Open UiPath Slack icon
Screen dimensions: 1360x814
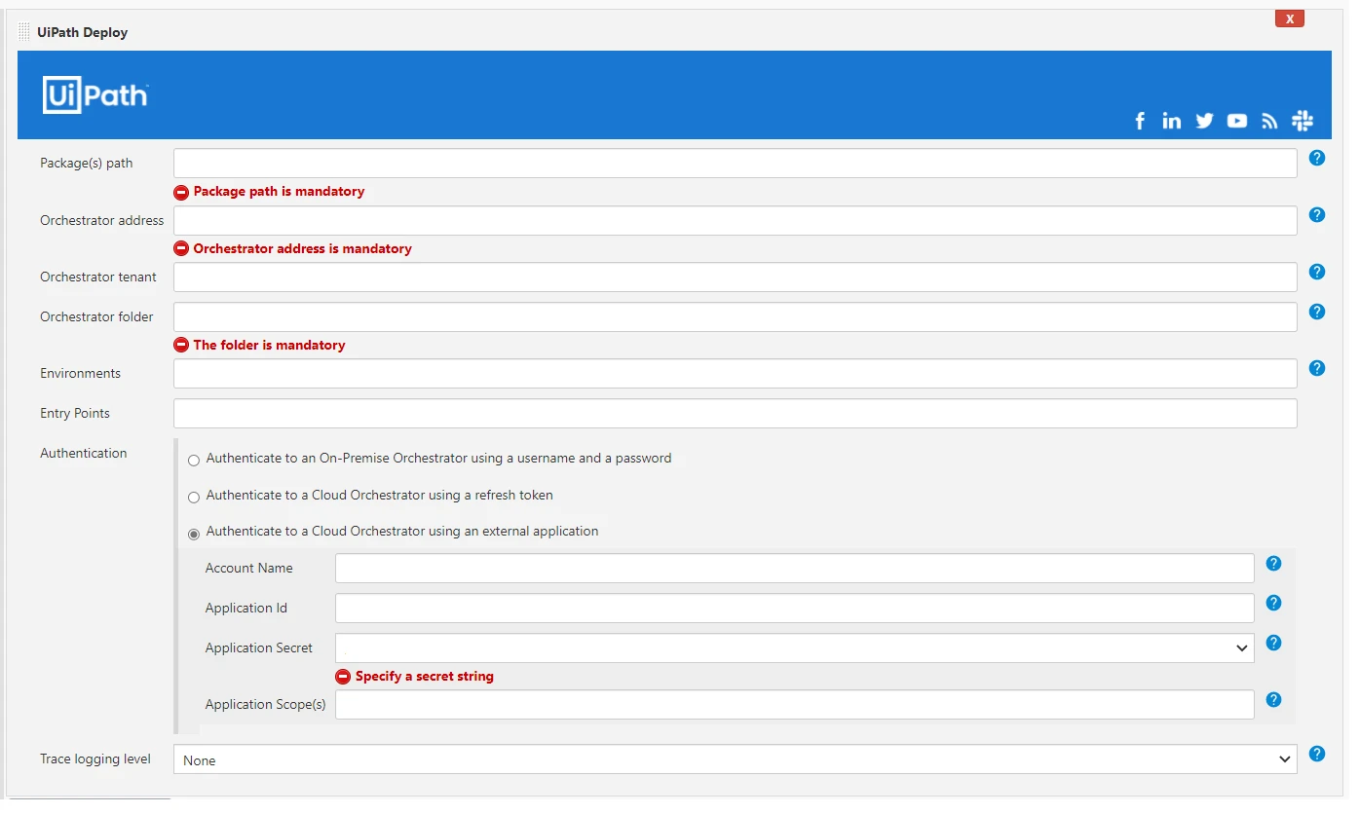1303,121
